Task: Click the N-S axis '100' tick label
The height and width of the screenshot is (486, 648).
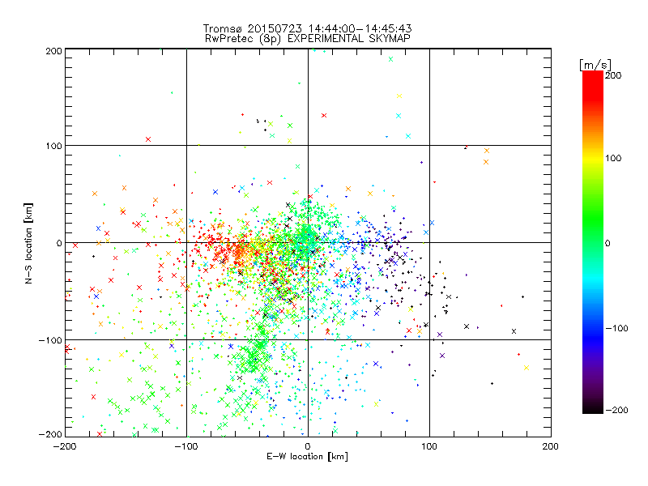Action: pos(53,146)
